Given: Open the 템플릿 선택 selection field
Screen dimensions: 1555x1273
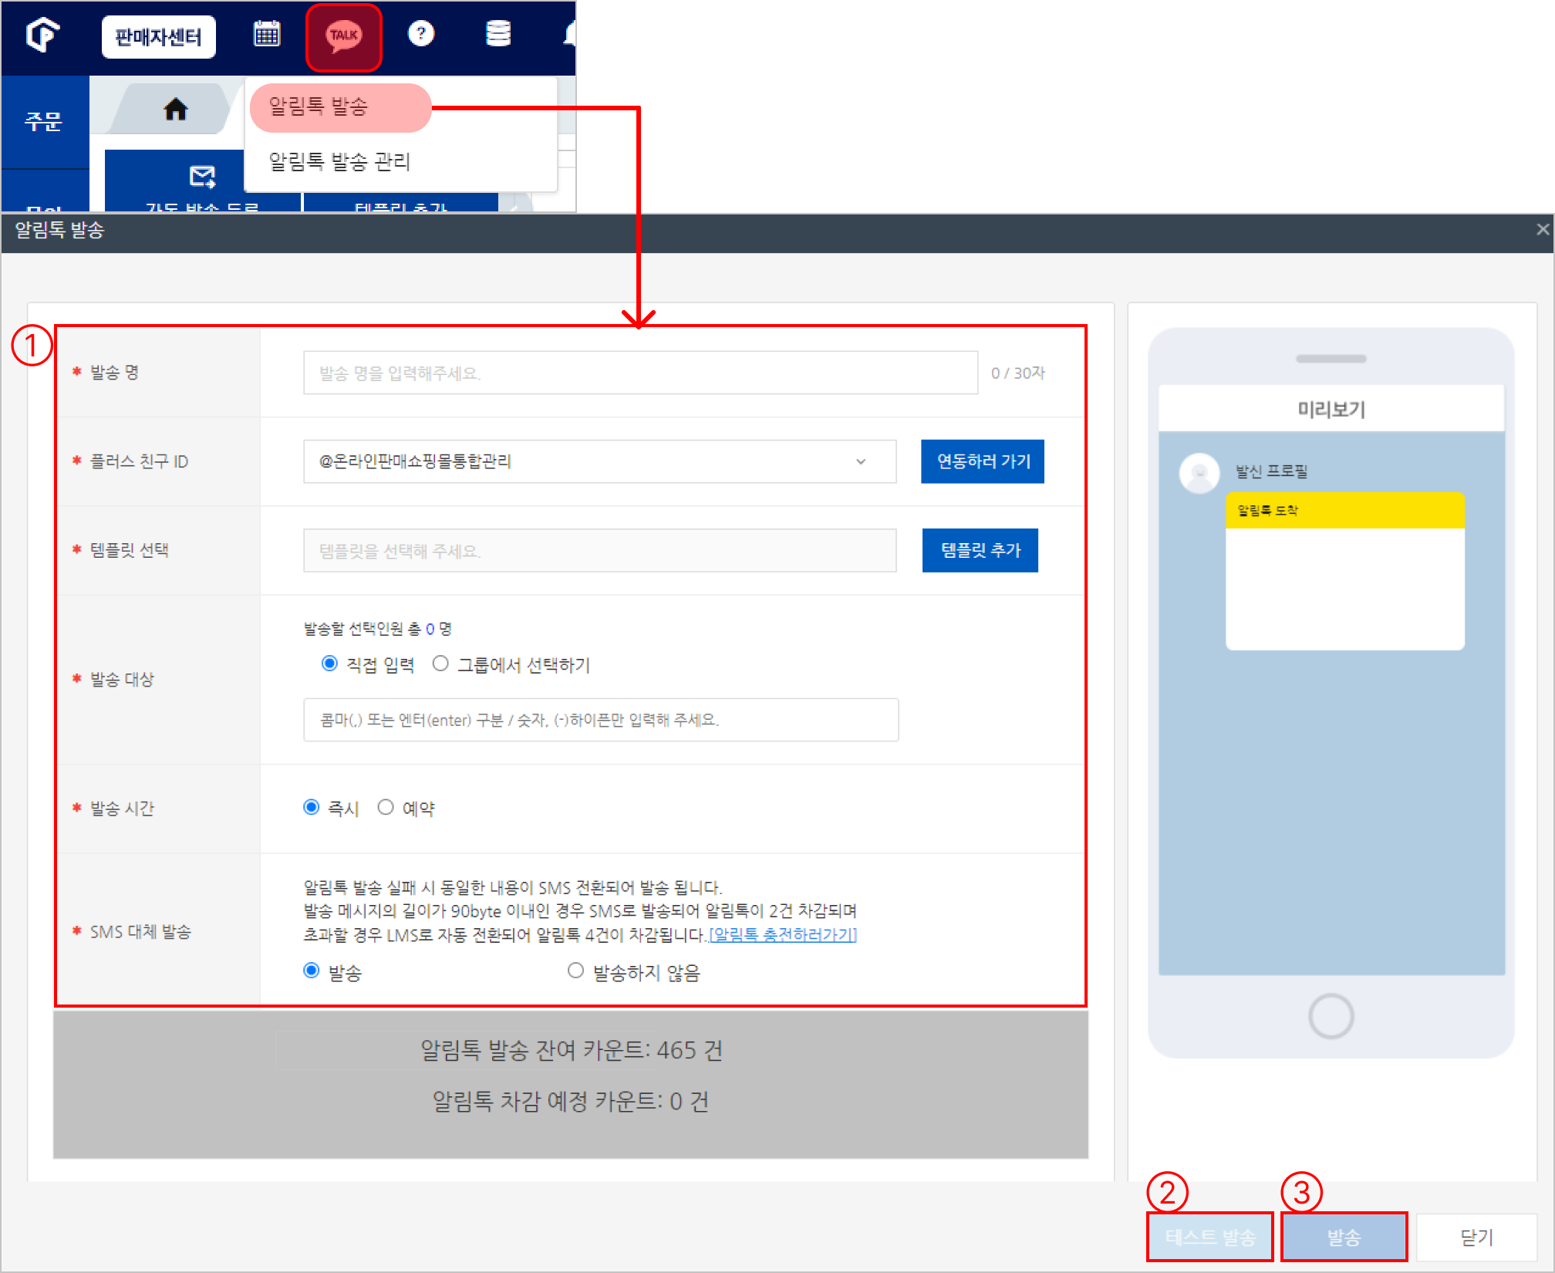Looking at the screenshot, I should pos(599,551).
